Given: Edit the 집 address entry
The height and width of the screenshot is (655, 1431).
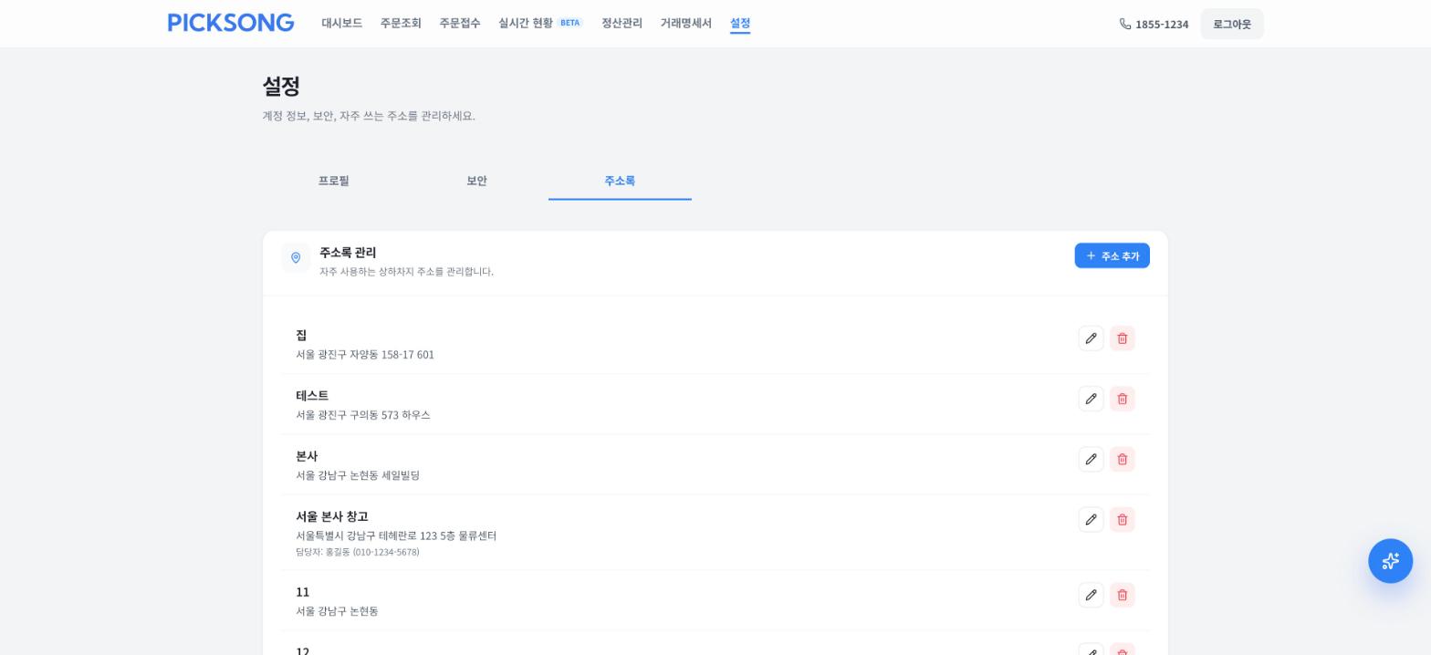Looking at the screenshot, I should tap(1091, 338).
